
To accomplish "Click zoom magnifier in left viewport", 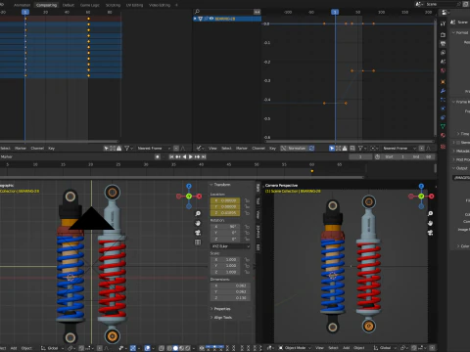I will (198, 213).
